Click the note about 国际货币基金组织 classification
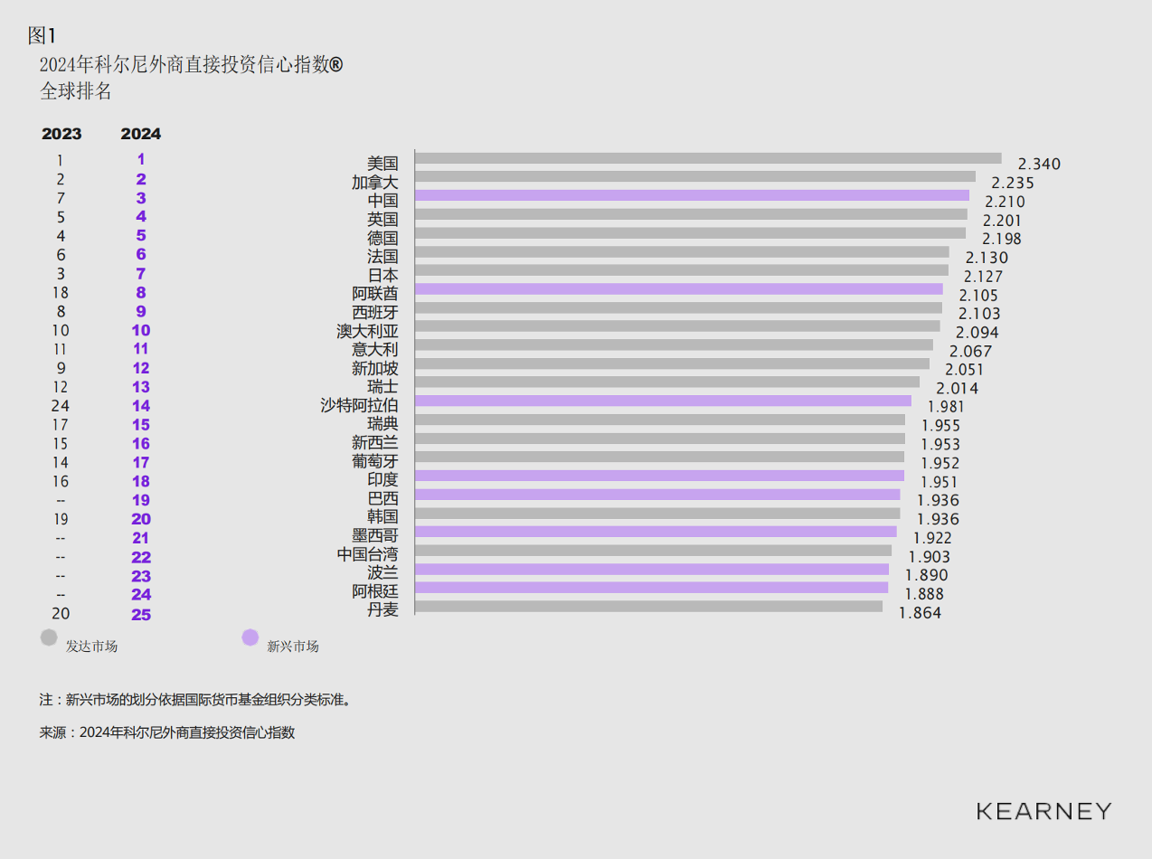This screenshot has height=859, width=1152. click(x=194, y=700)
